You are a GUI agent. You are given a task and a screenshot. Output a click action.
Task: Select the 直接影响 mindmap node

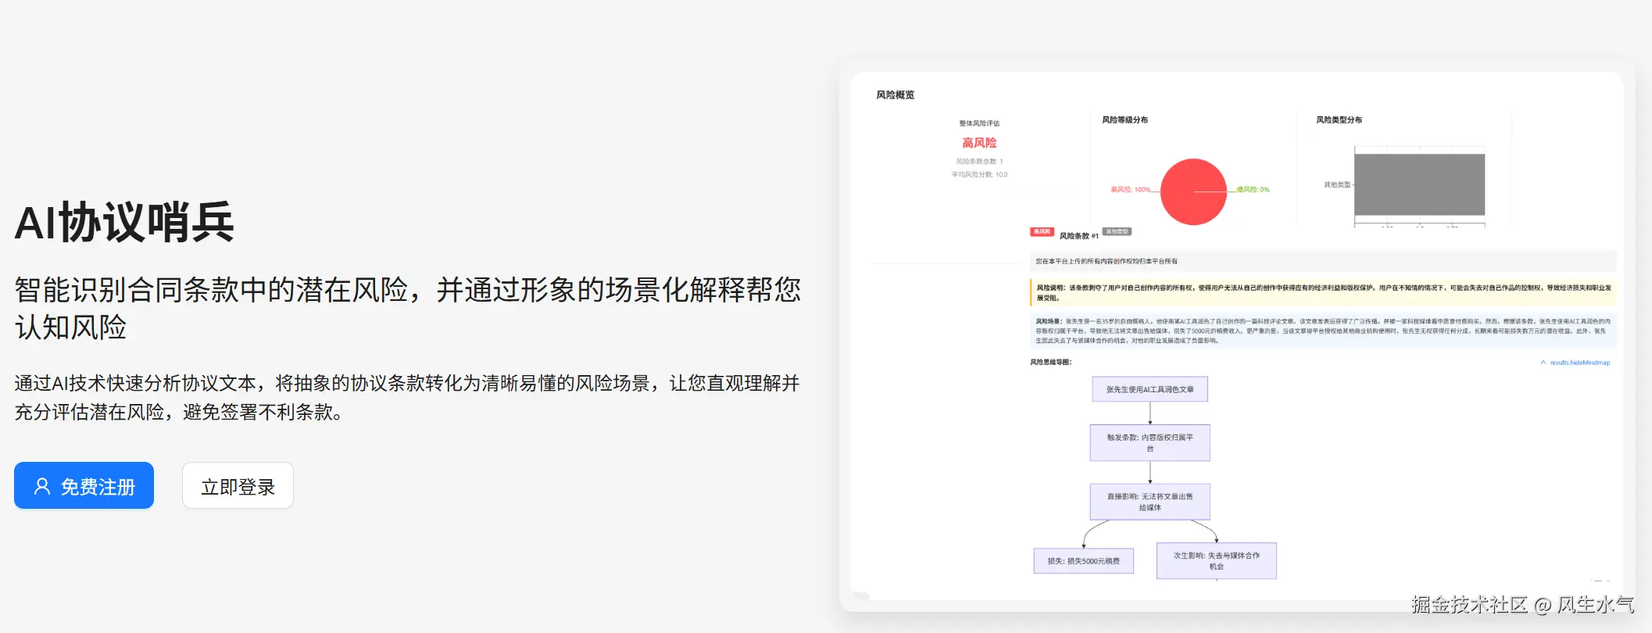coord(1150,502)
